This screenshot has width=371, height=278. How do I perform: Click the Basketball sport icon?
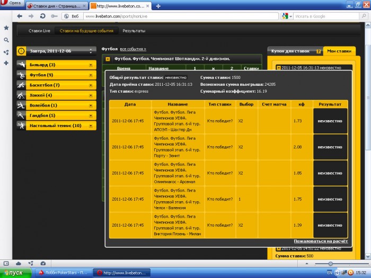(21, 85)
